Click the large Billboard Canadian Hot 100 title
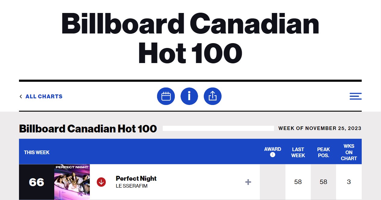Viewport: 381px width, 200px height. 190,38
